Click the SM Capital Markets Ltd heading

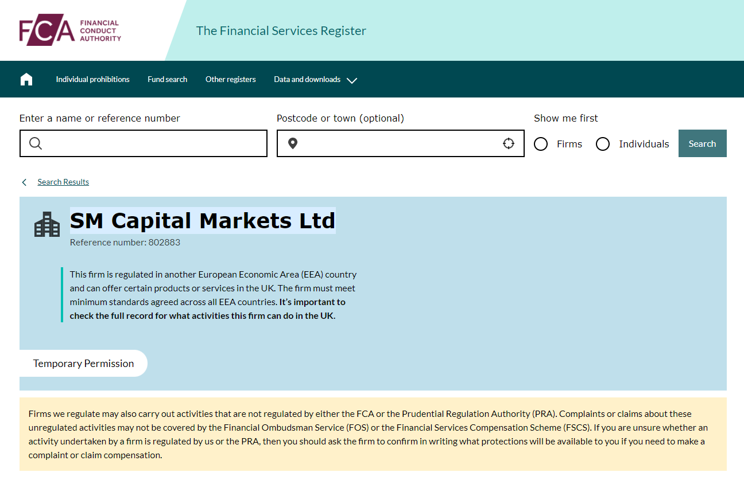(203, 221)
